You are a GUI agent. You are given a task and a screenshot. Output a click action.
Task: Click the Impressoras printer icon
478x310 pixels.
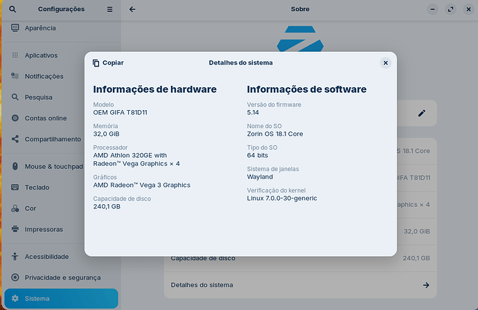click(x=15, y=228)
